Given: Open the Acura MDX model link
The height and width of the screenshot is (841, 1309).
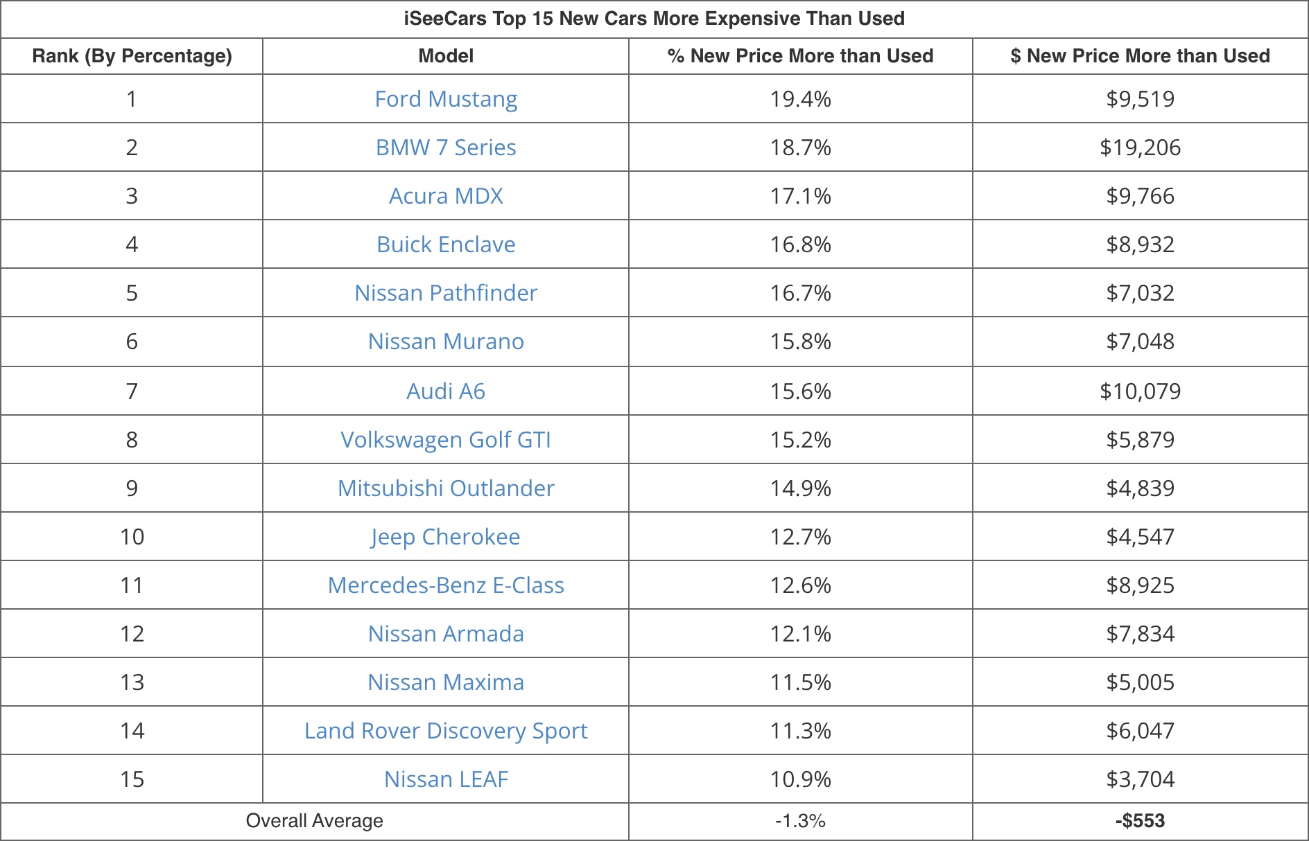Looking at the screenshot, I should coord(446,196).
